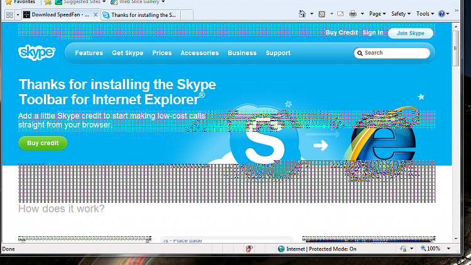Image resolution: width=471 pixels, height=265 pixels.
Task: Expand the security lock dropdown arrow
Action: coord(412,249)
